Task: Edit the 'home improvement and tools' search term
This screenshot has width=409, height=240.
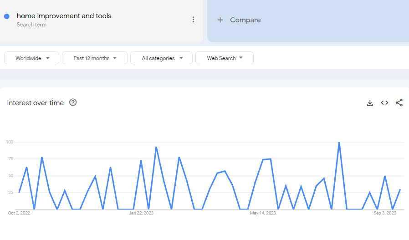Action: [64, 16]
